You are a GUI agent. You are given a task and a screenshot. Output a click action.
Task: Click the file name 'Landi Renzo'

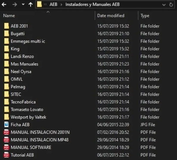22,56
